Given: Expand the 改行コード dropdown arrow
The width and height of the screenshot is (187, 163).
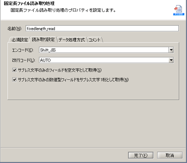Looking at the screenshot, I should tap(171, 60).
